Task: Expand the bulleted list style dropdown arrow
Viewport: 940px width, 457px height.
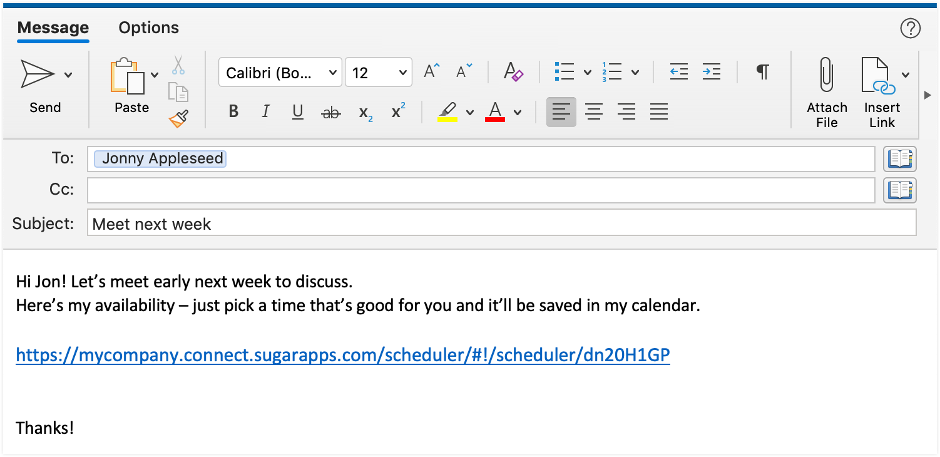Action: coord(588,73)
